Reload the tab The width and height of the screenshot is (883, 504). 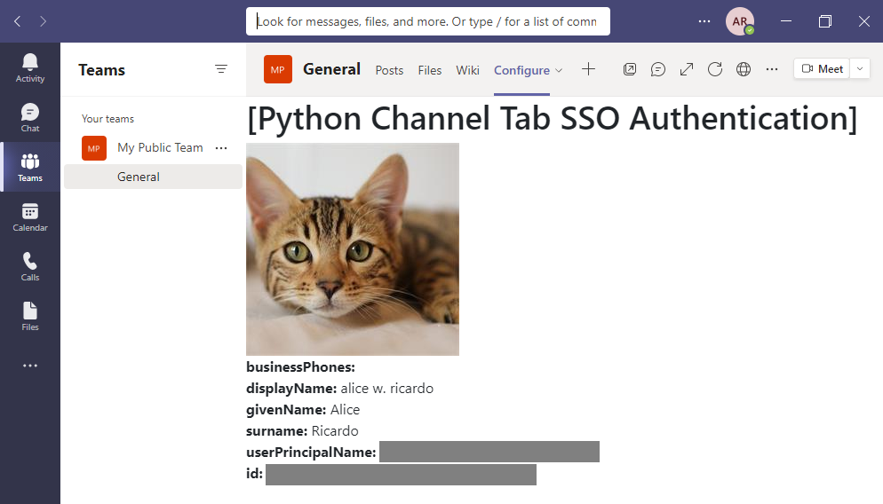pos(715,69)
